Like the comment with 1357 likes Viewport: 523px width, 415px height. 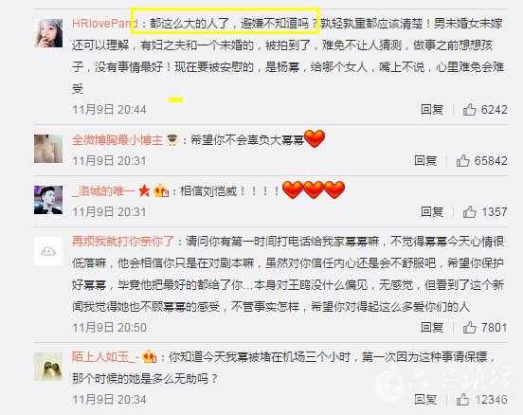point(469,211)
